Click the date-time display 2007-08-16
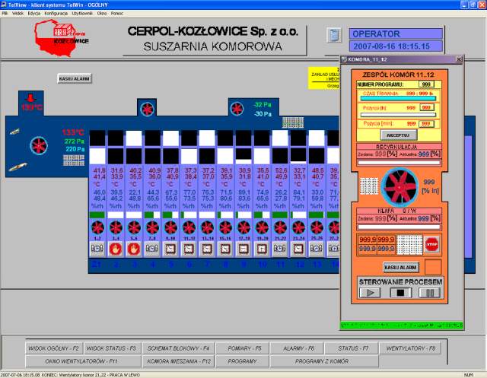Image resolution: width=487 pixels, height=378 pixels. point(396,46)
